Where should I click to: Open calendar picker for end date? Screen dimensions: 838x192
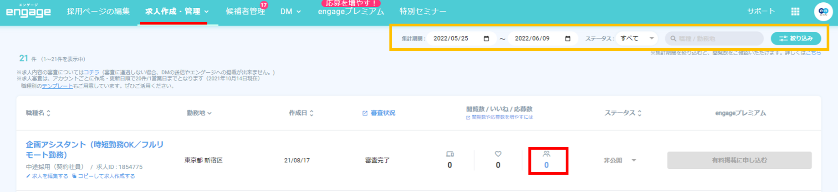[x=568, y=39]
